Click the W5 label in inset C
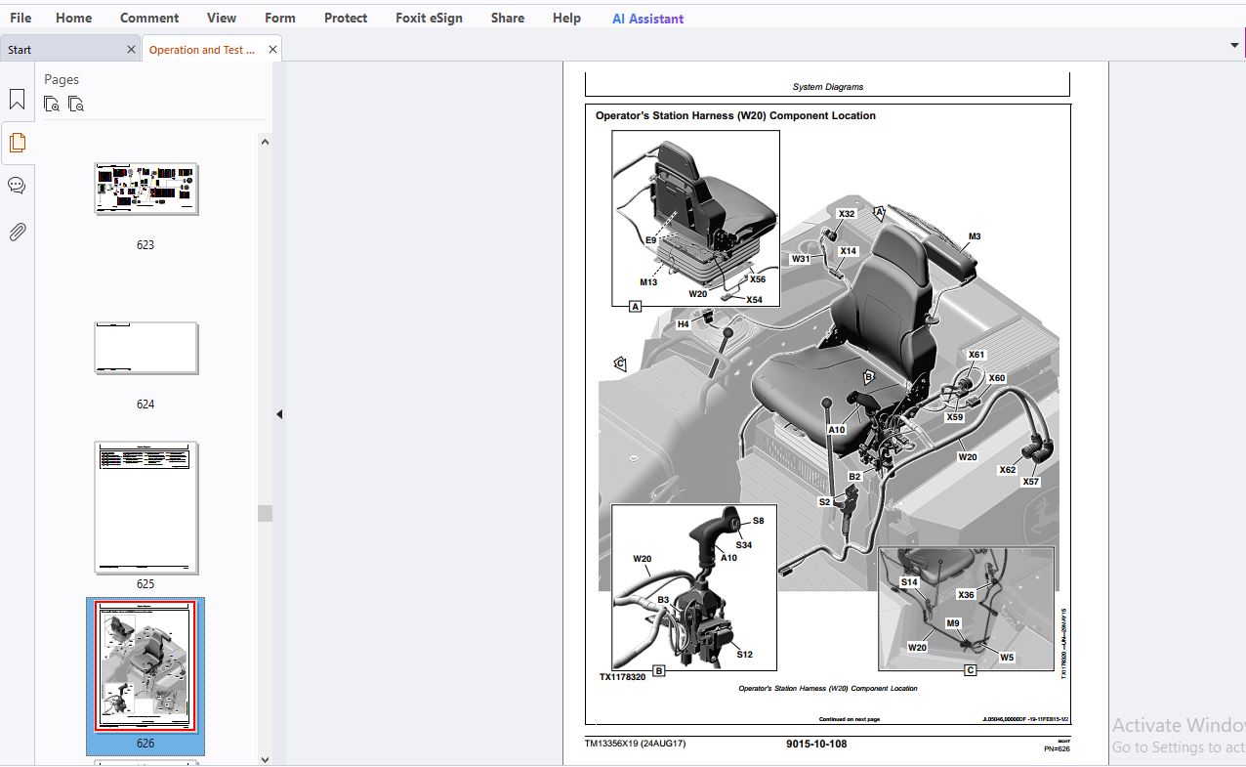 pyautogui.click(x=1007, y=658)
